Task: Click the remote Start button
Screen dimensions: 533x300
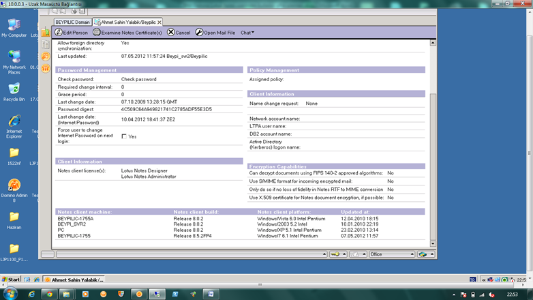Action: (x=11, y=280)
